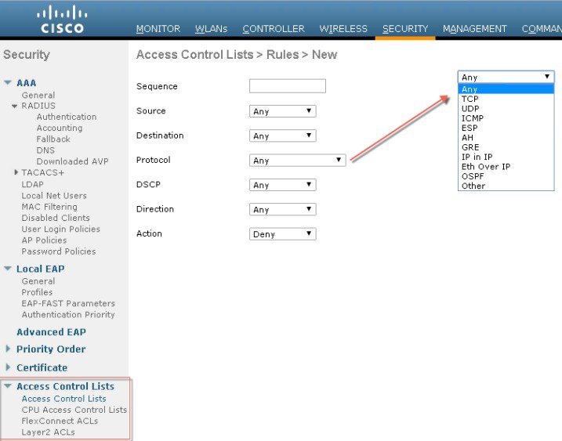Collapse the RADIUS subtree
The width and height of the screenshot is (562, 441).
point(14,106)
